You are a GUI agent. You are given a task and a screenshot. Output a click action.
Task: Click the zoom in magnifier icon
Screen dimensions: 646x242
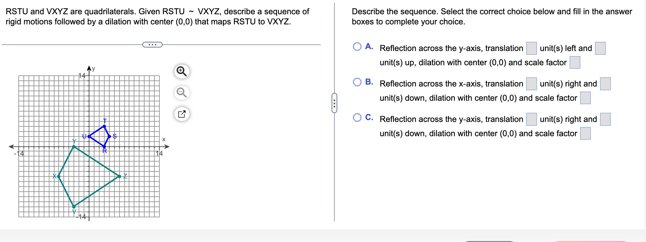click(x=182, y=71)
